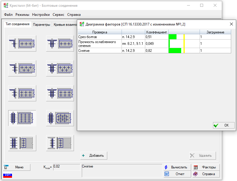Open the Файл menu
This screenshot has width=237, height=181.
click(x=8, y=15)
